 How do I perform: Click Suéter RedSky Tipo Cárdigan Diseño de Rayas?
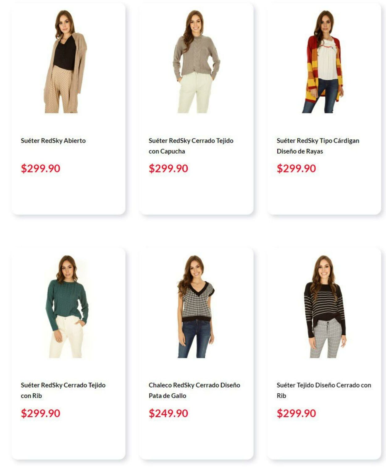(x=318, y=146)
